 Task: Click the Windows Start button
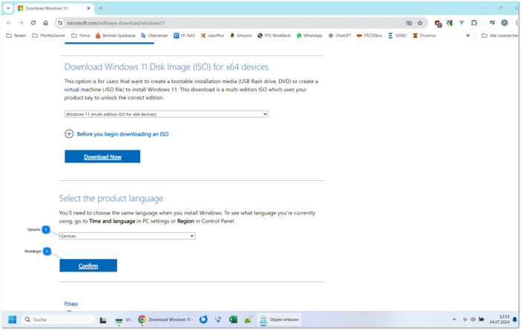pyautogui.click(x=13, y=320)
